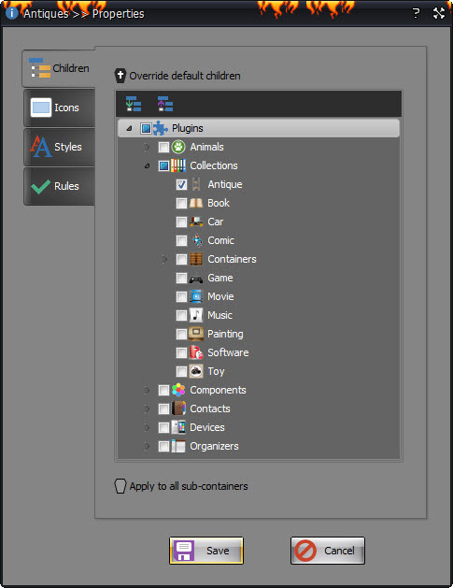Switch to the Icons tab
453x588 pixels.
(59, 108)
